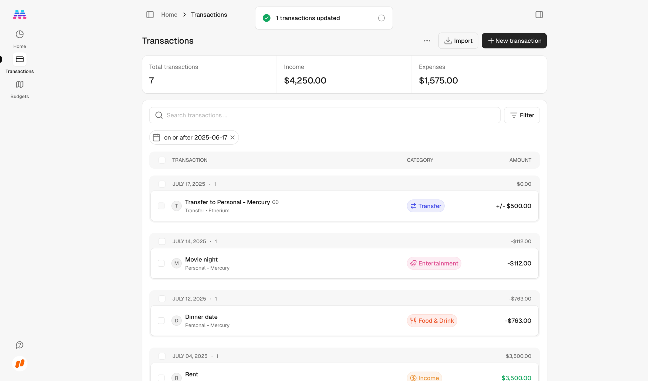Click the R avatar on Rent row

(176, 377)
